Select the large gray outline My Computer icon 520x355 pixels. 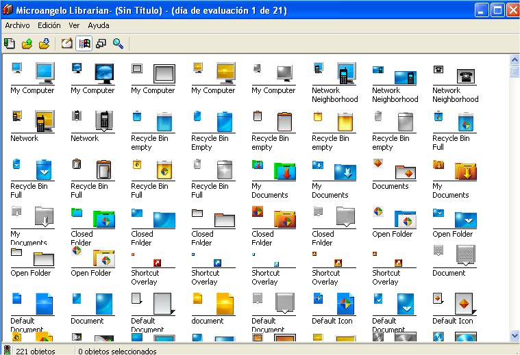(x=164, y=73)
